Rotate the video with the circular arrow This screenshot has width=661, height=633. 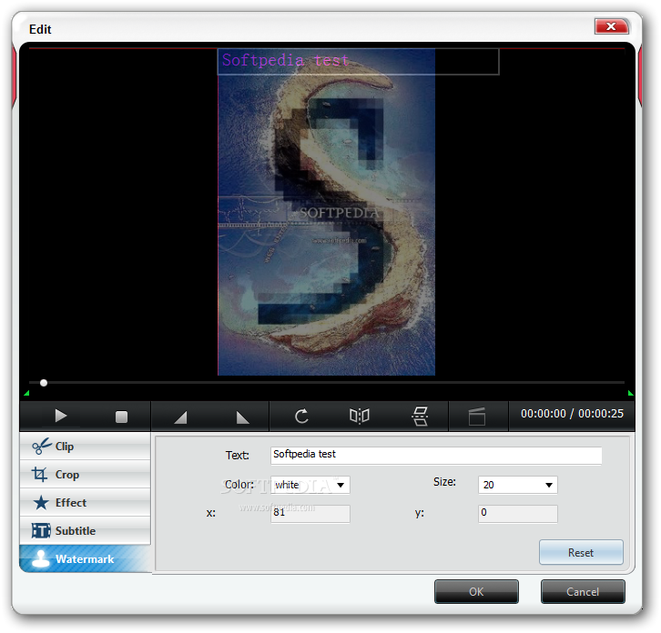point(301,417)
